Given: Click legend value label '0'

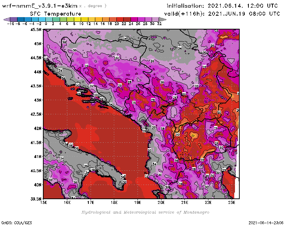Looking at the screenshot, I should coord(46,24).
